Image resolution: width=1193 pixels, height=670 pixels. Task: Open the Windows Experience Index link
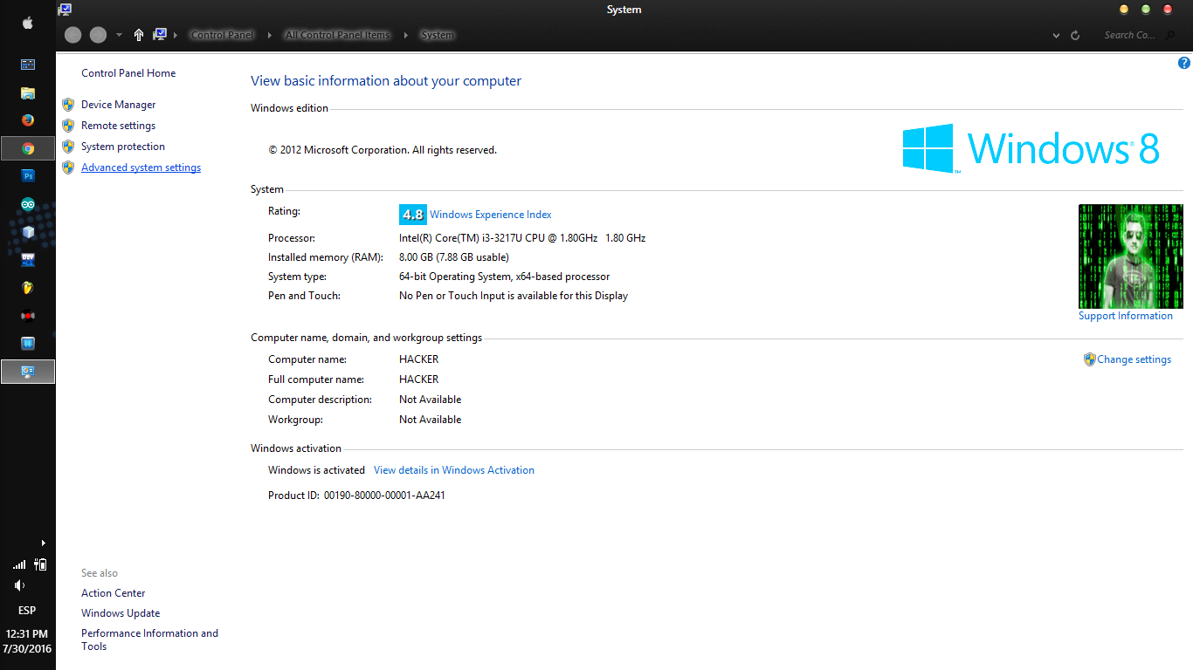(x=491, y=215)
